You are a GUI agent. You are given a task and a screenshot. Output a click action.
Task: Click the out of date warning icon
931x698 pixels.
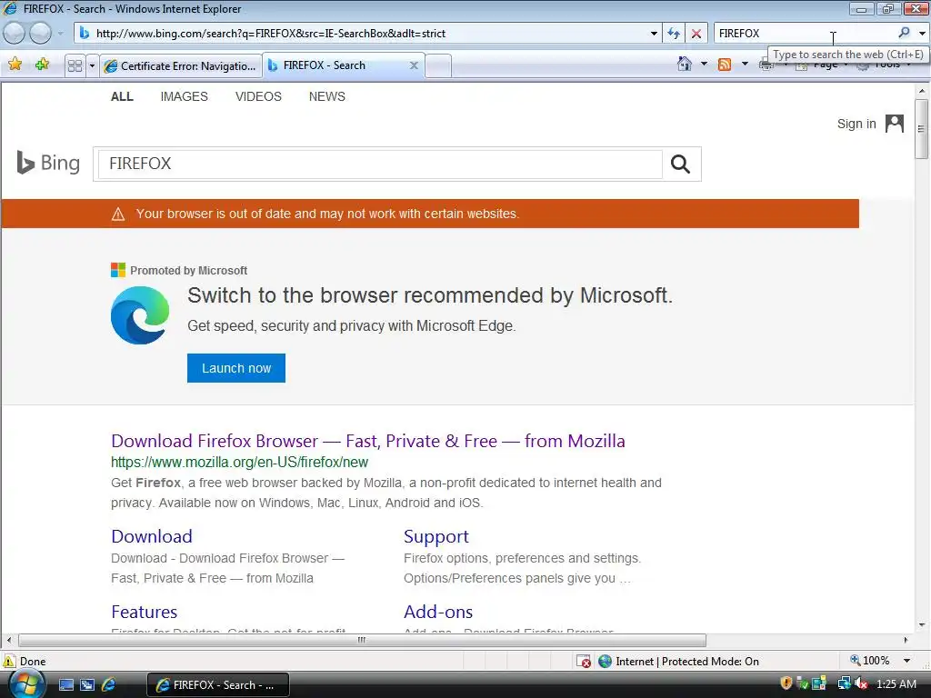pos(118,214)
